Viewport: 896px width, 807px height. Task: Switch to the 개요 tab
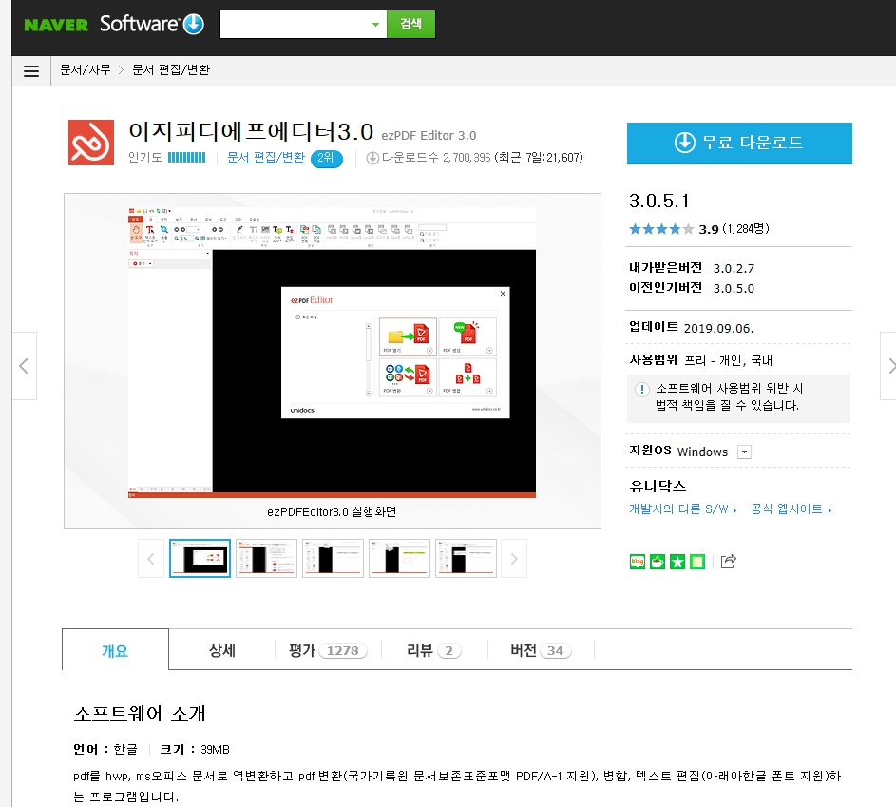point(115,650)
